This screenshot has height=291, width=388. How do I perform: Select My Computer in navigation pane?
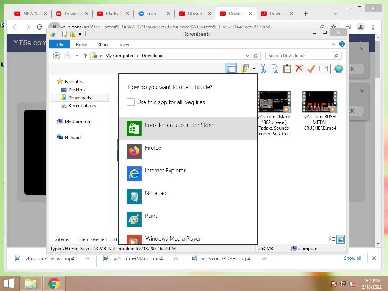point(79,122)
